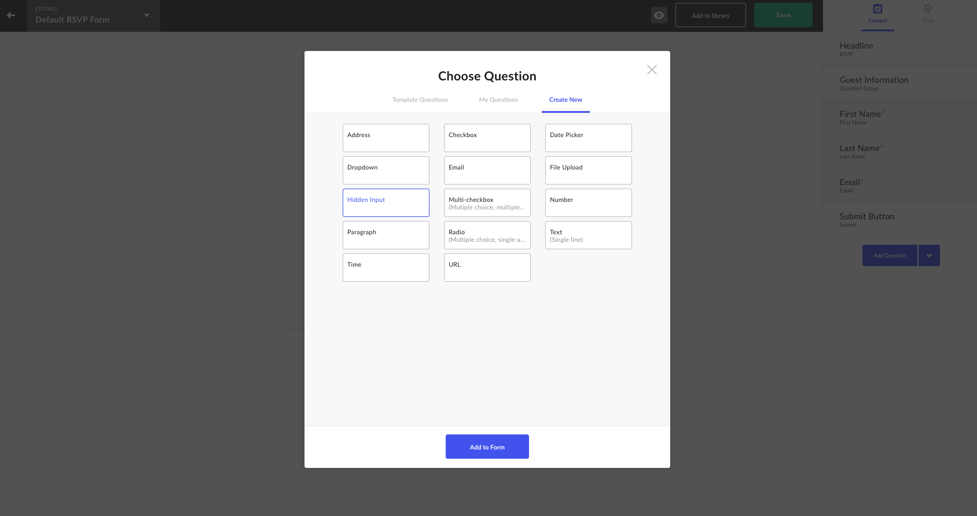Click the Add Question button

coord(890,255)
